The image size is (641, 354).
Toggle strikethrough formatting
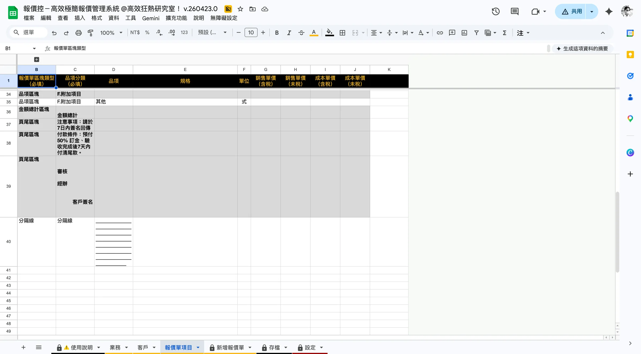tap(301, 33)
